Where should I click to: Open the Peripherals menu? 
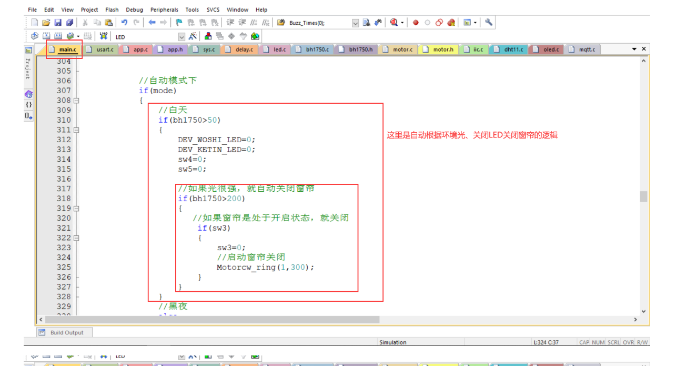point(164,9)
